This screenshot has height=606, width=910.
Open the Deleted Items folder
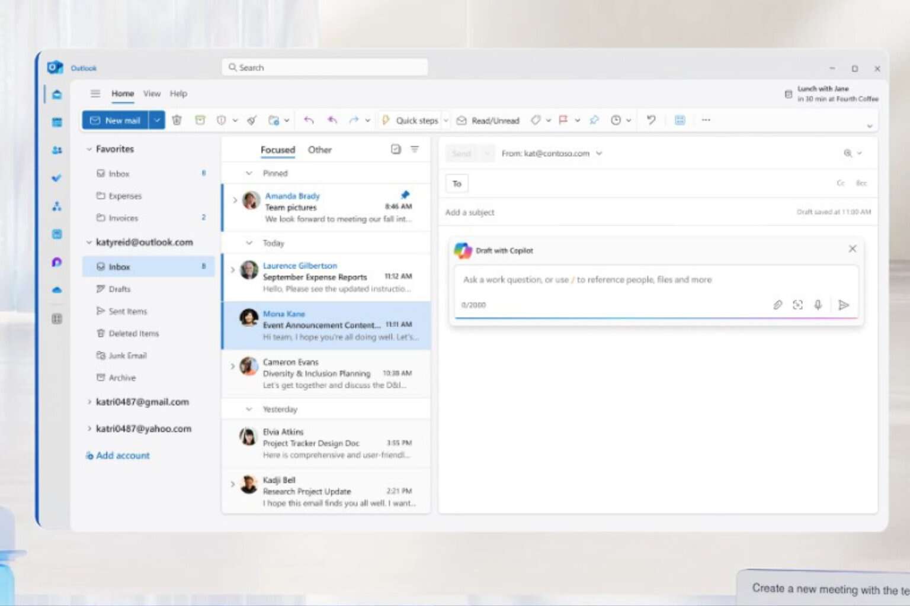(148, 334)
